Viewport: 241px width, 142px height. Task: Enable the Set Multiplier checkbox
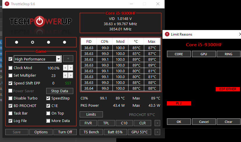point(10,75)
